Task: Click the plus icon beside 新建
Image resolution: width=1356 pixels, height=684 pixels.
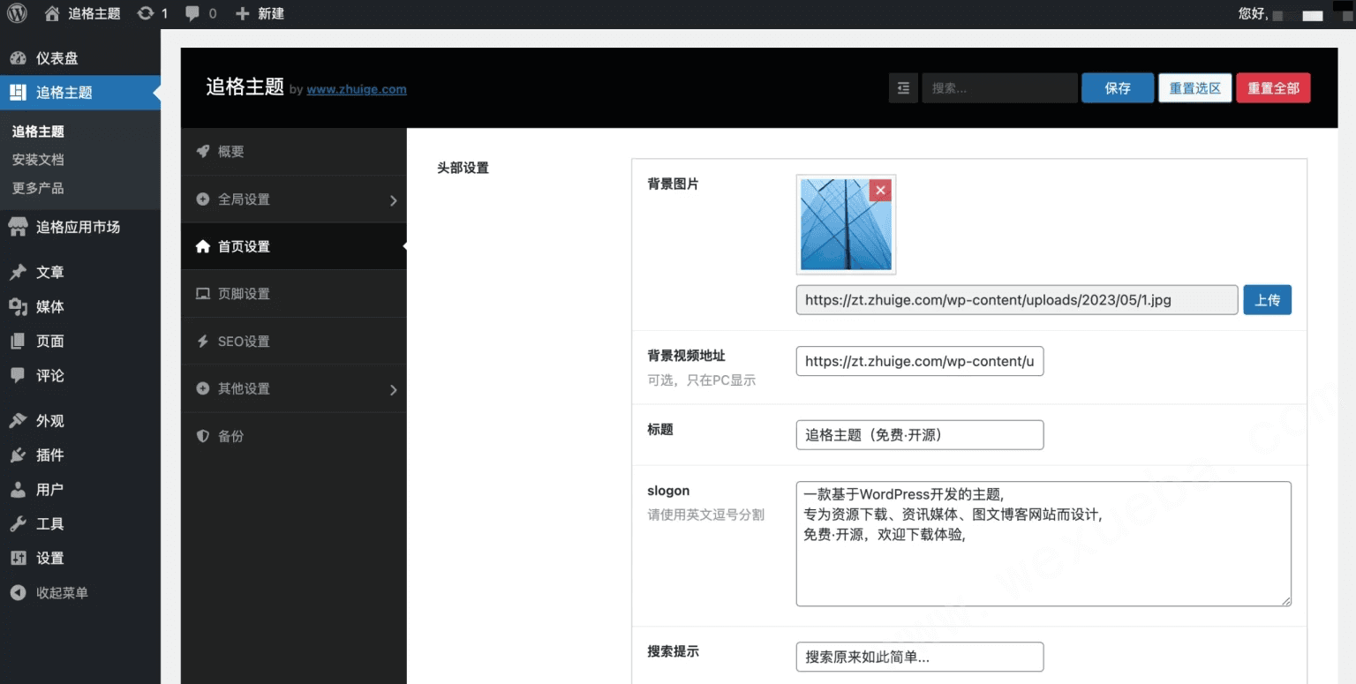Action: 243,13
